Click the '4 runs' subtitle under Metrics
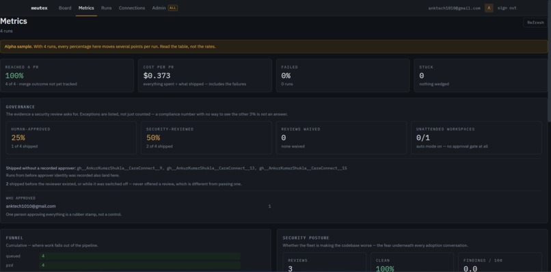Image resolution: width=551 pixels, height=272 pixels. pos(6,31)
